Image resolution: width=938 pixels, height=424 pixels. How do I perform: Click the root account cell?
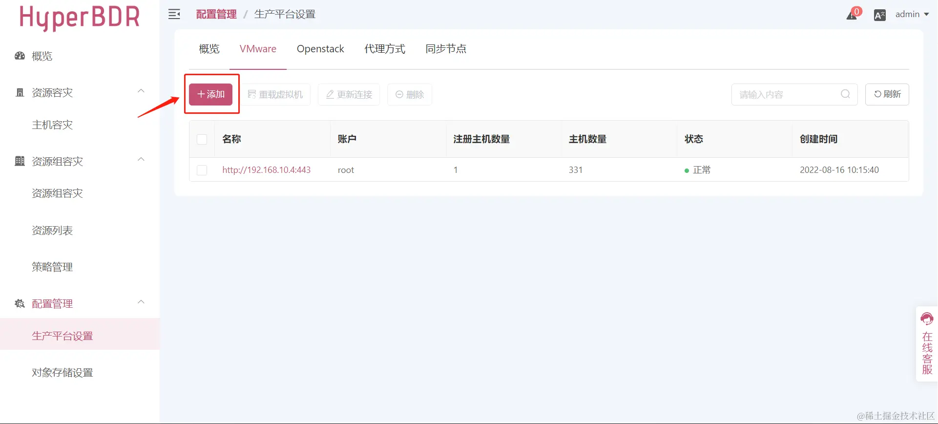(346, 170)
